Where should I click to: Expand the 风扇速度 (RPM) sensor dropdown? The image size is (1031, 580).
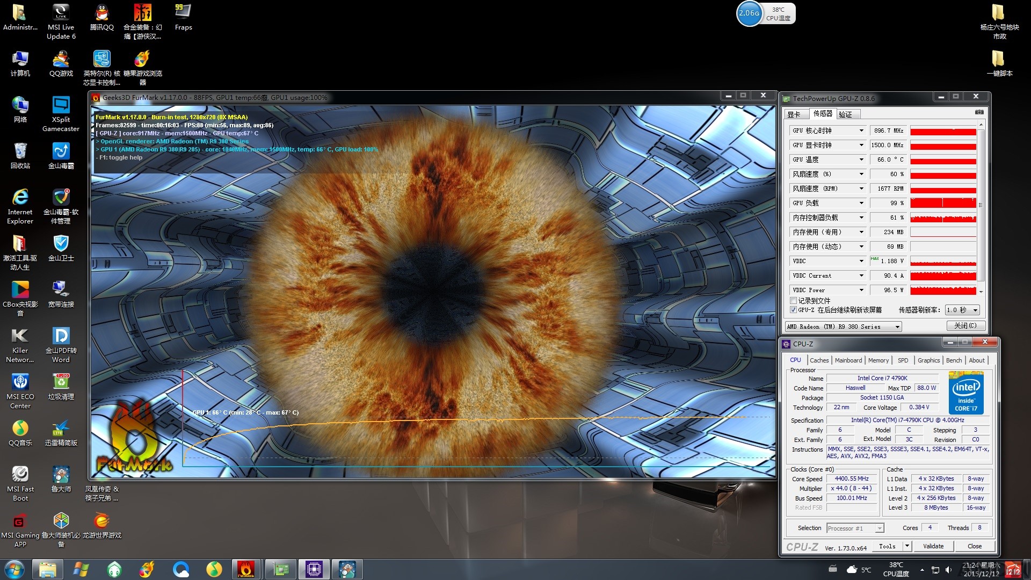[861, 189]
